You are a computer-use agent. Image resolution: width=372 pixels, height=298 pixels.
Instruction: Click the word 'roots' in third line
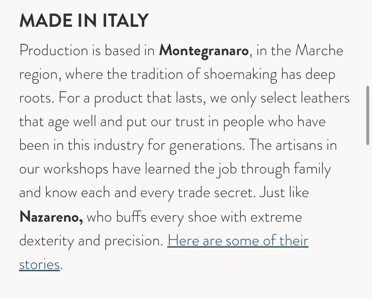(x=36, y=98)
